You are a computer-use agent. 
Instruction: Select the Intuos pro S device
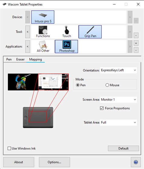[x=43, y=17]
